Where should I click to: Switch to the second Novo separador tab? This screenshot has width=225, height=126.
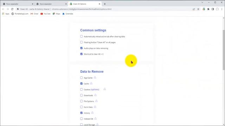tap(51, 4)
